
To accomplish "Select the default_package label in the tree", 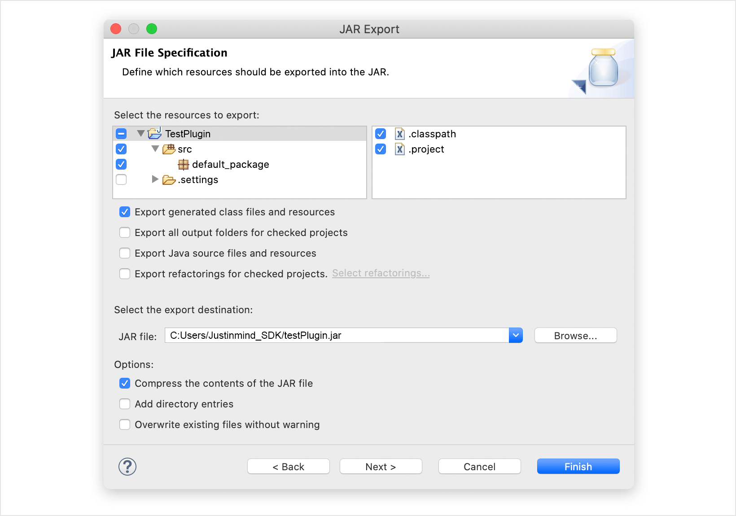I will coord(231,165).
